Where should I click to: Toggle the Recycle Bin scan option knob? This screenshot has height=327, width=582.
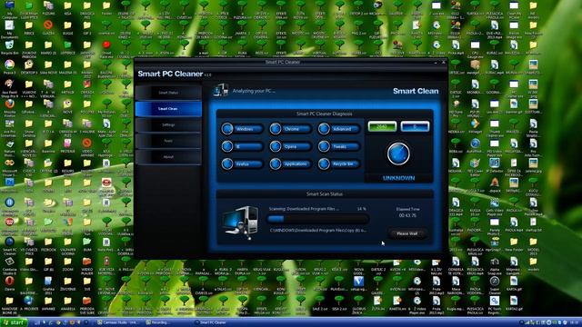click(324, 163)
